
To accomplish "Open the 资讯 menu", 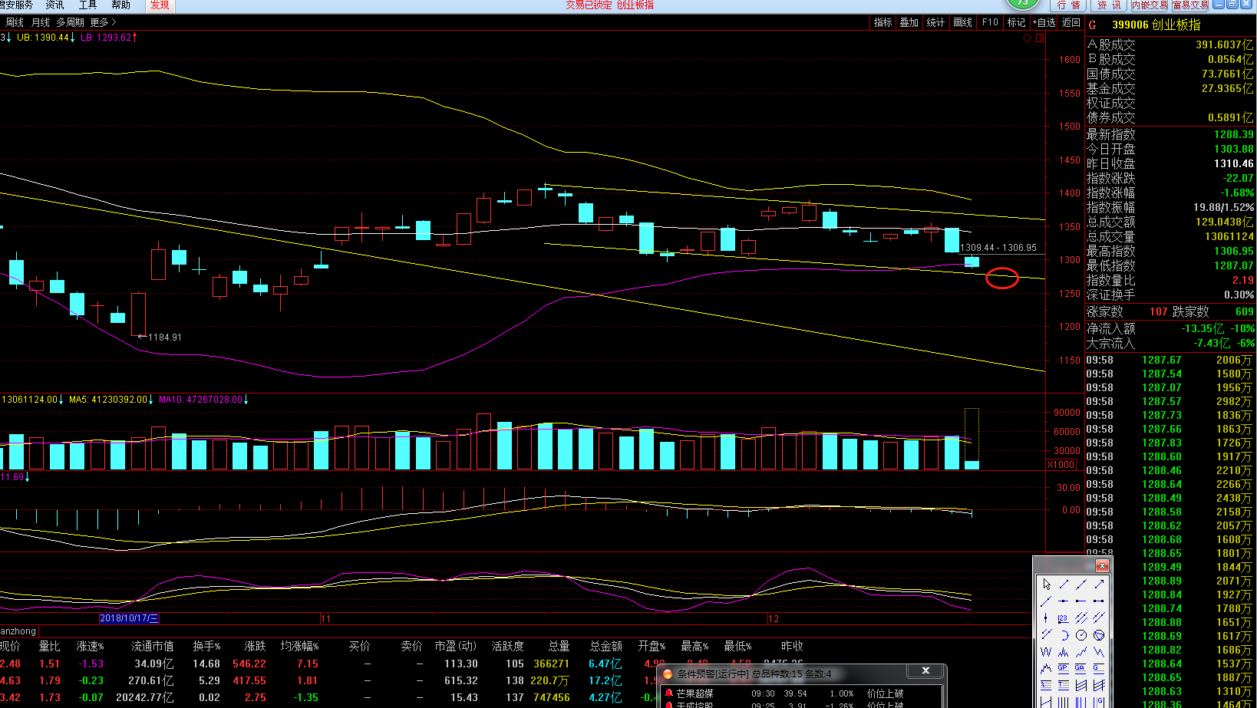I will click(54, 5).
